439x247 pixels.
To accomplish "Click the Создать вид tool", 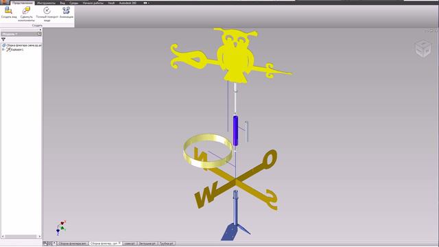I will click(x=9, y=12).
